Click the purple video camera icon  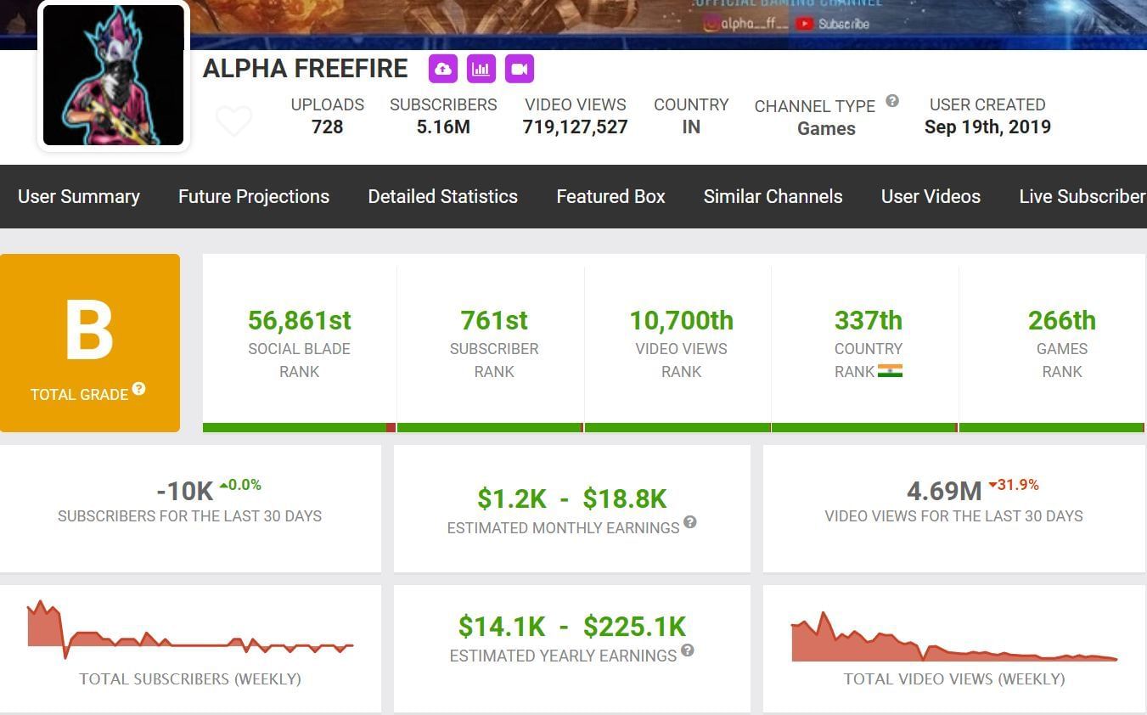520,69
